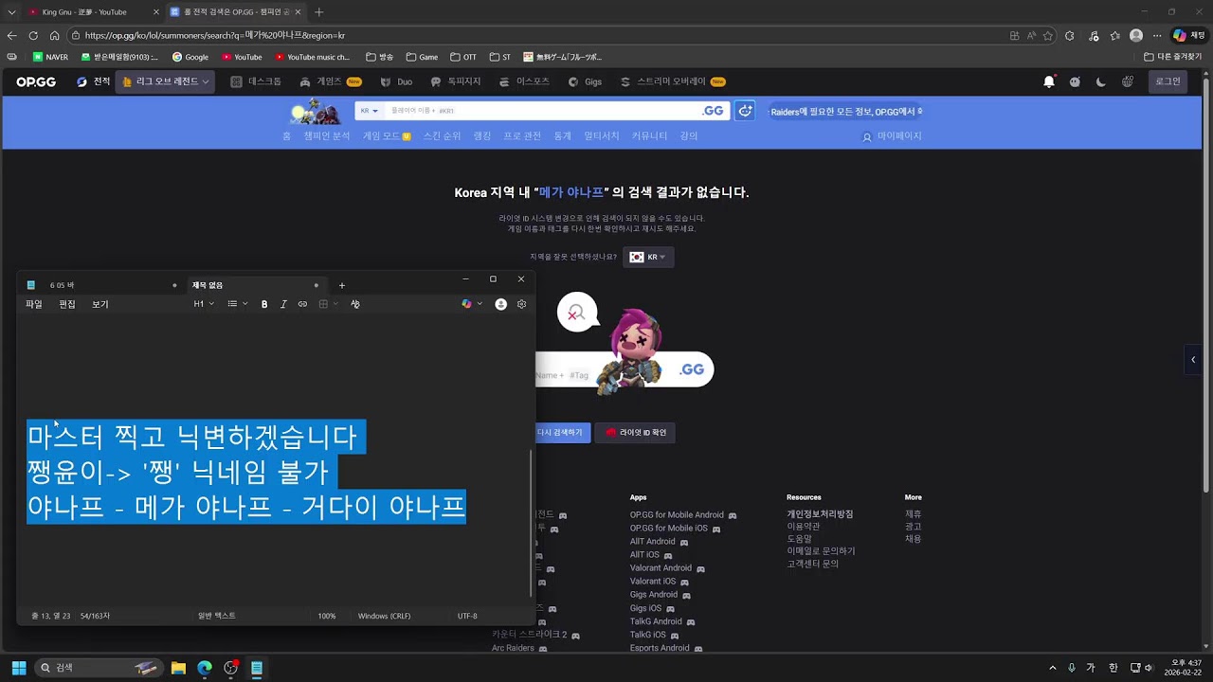This screenshot has height=682, width=1213.
Task: Click the icon beside the top search bar
Action: click(x=746, y=111)
